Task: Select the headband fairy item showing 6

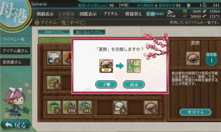Action: coord(120,108)
